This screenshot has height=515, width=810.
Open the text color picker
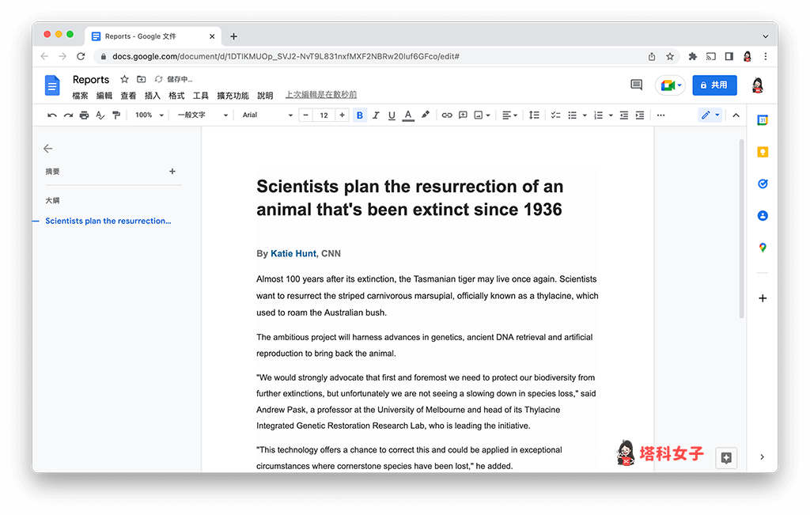pyautogui.click(x=408, y=115)
